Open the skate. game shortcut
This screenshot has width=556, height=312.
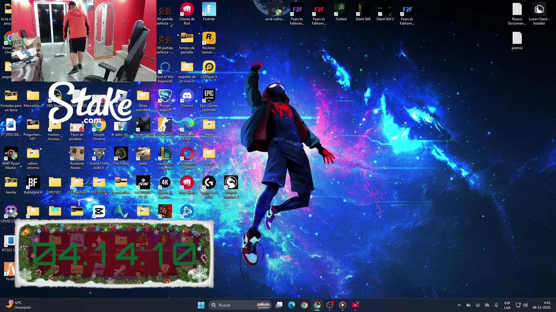click(143, 156)
